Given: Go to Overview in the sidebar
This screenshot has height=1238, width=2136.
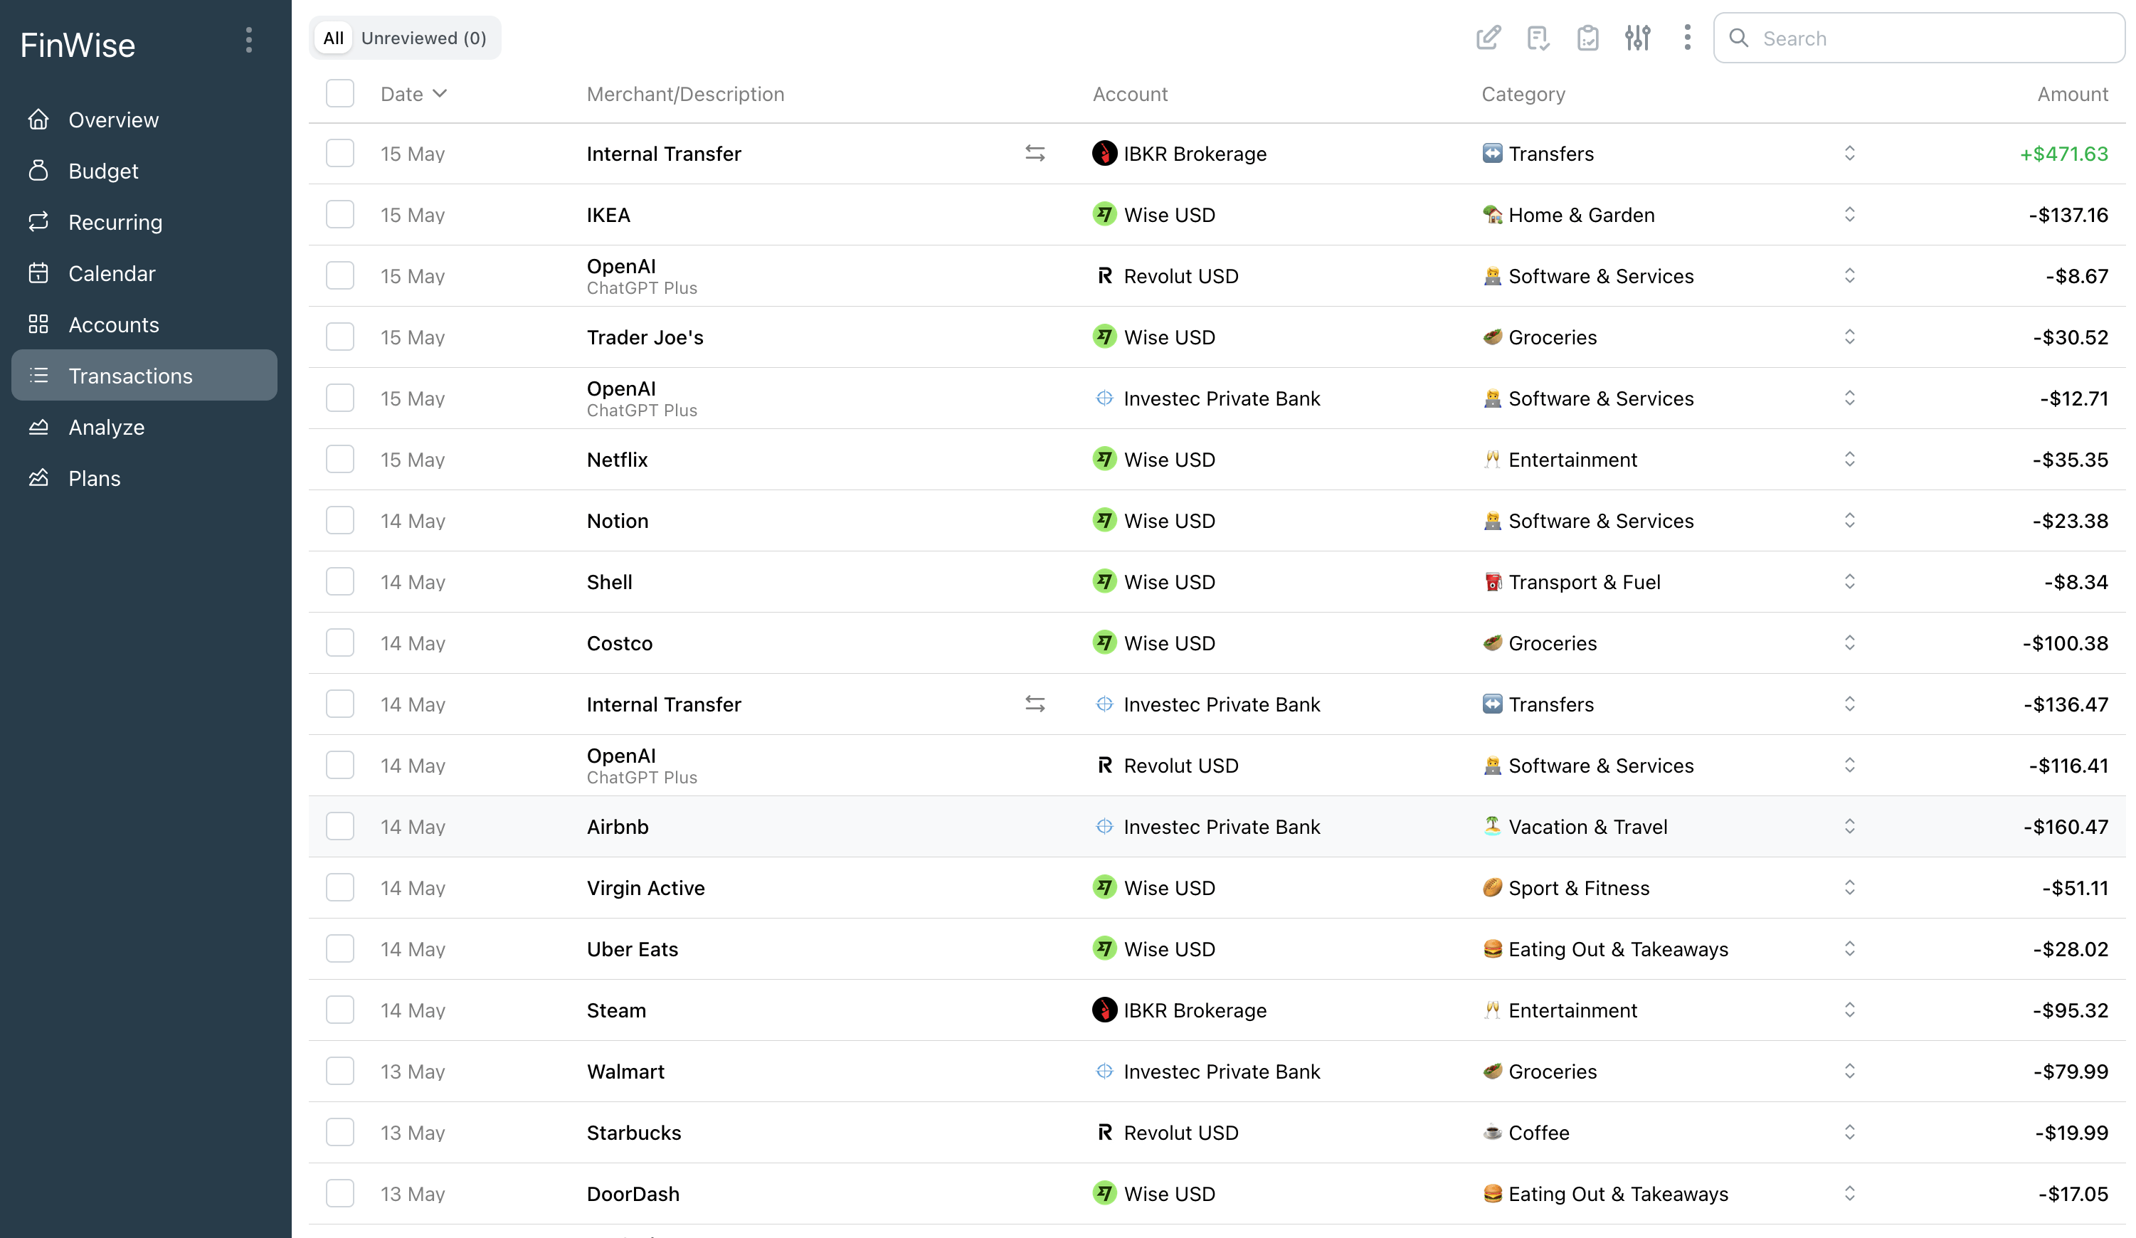Looking at the screenshot, I should click(144, 120).
